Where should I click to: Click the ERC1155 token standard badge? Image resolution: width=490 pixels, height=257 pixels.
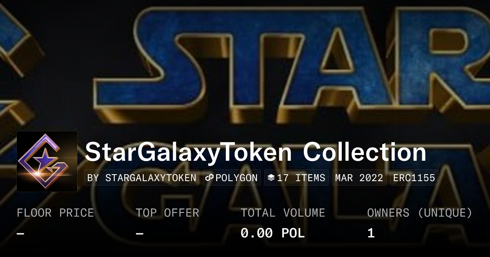tap(414, 178)
